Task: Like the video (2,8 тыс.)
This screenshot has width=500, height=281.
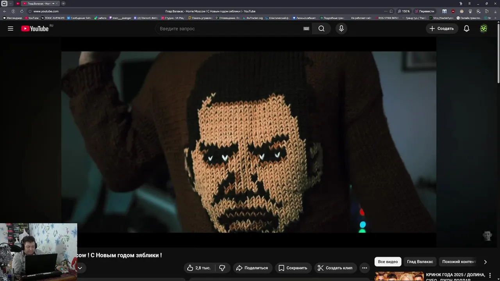Action: click(199, 268)
